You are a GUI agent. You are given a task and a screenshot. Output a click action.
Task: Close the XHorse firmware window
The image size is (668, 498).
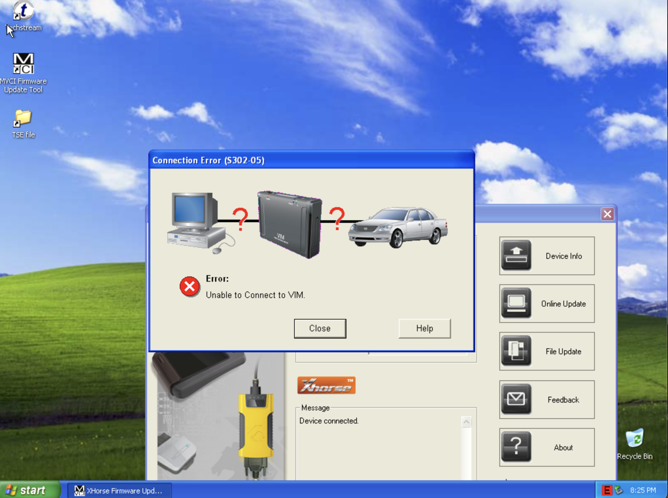(x=607, y=214)
